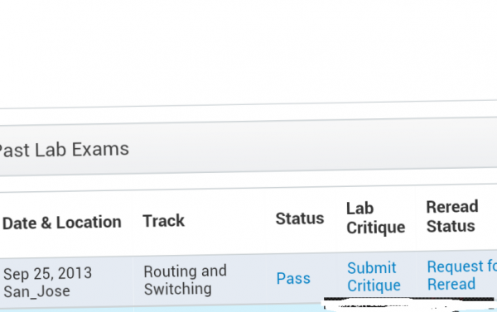Click the blacked-out redacted strip below Submit Critique
The width and height of the screenshot is (497, 312).
point(409,299)
